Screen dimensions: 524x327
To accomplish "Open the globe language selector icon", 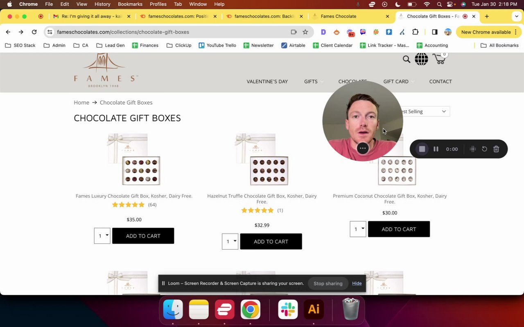I will (x=421, y=59).
